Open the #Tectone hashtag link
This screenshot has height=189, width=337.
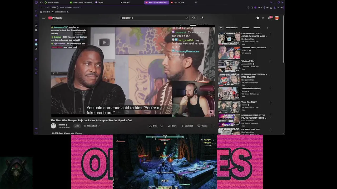pyautogui.click(x=78, y=133)
